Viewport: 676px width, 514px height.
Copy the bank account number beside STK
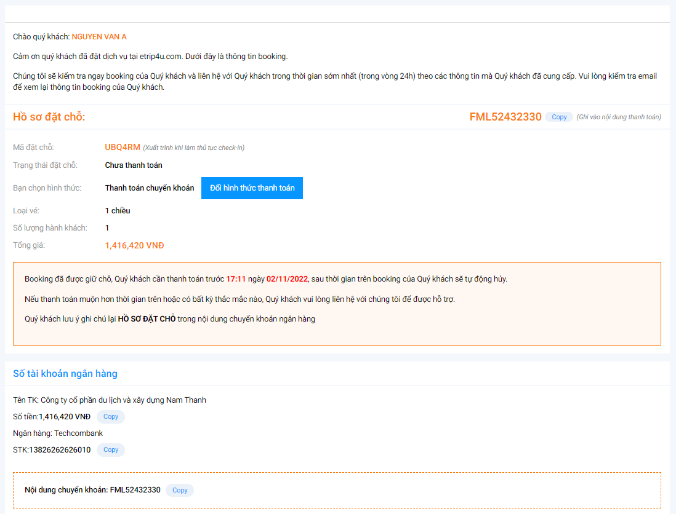[x=111, y=450]
